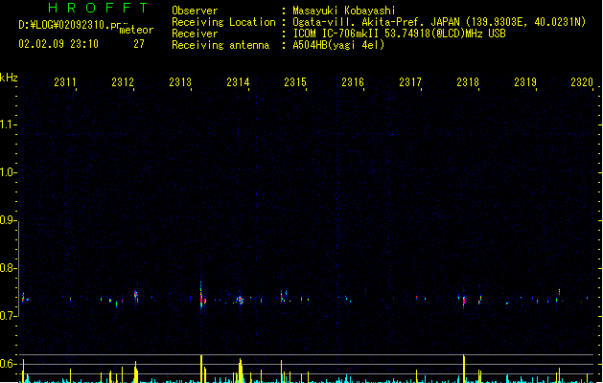Click the meteor label text
The image size is (603, 383).
(x=136, y=30)
